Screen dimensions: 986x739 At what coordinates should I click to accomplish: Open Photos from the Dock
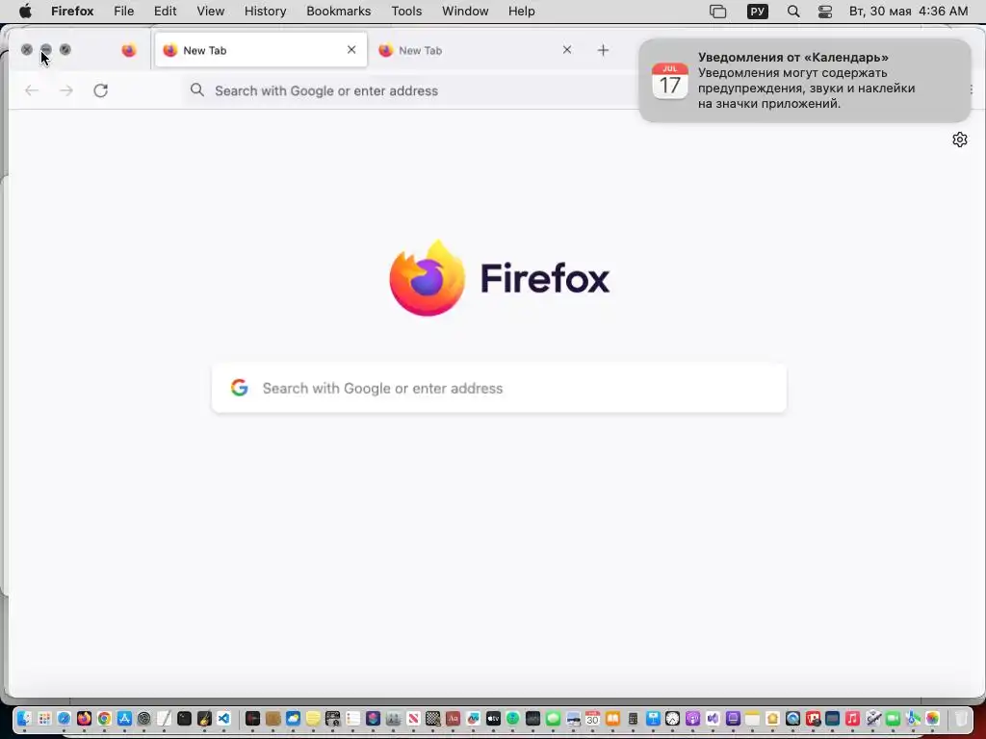coord(932,718)
